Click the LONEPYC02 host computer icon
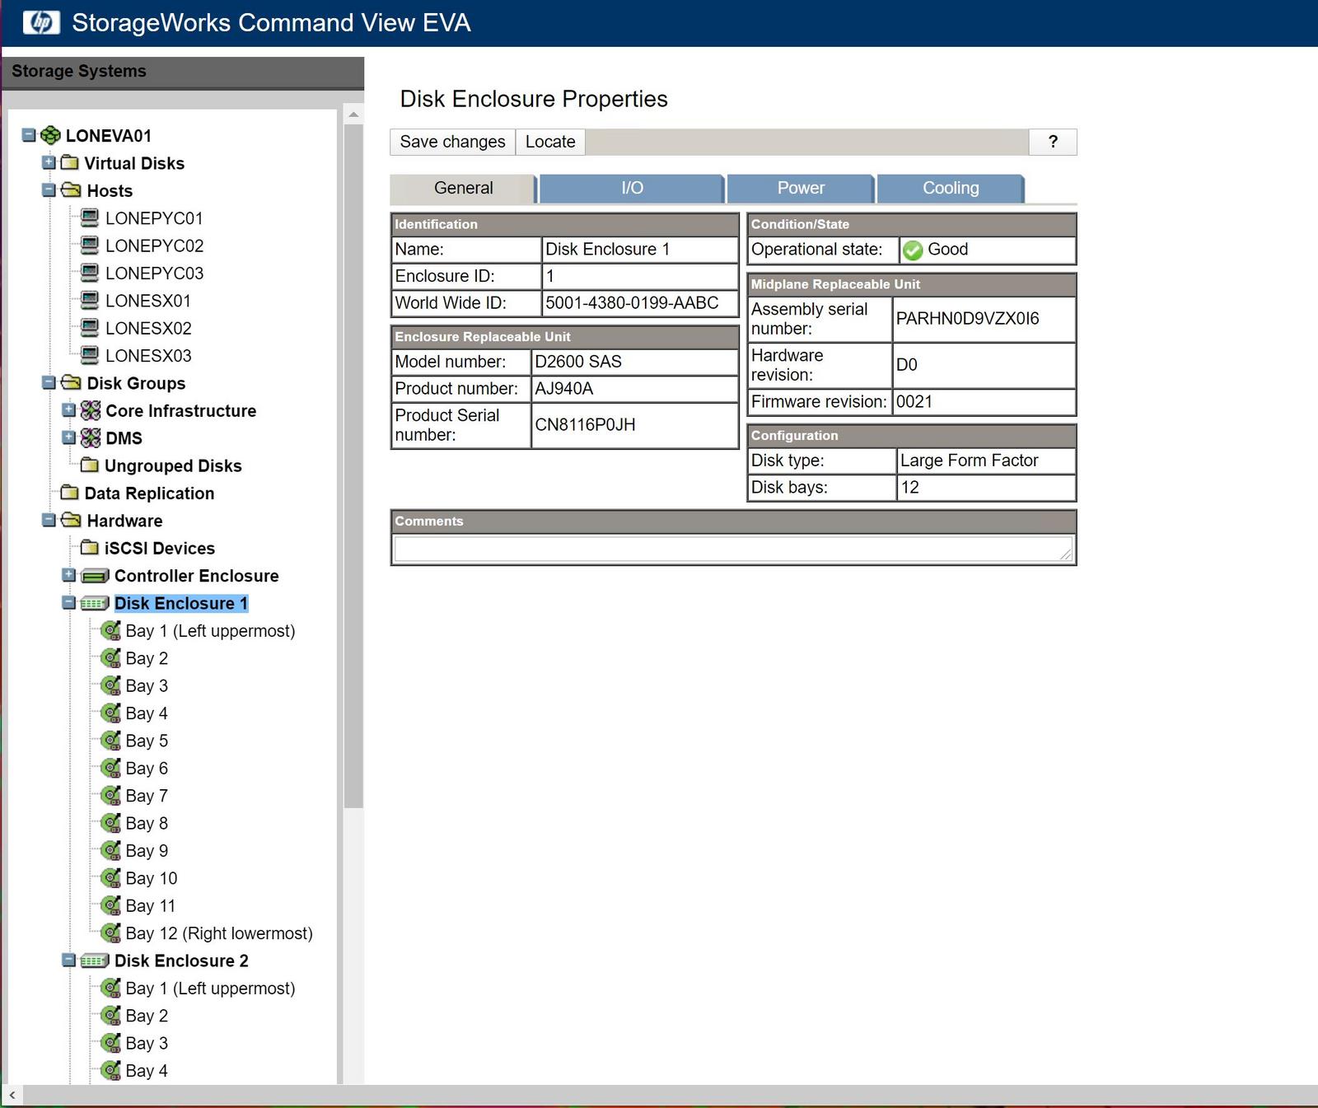 (90, 245)
